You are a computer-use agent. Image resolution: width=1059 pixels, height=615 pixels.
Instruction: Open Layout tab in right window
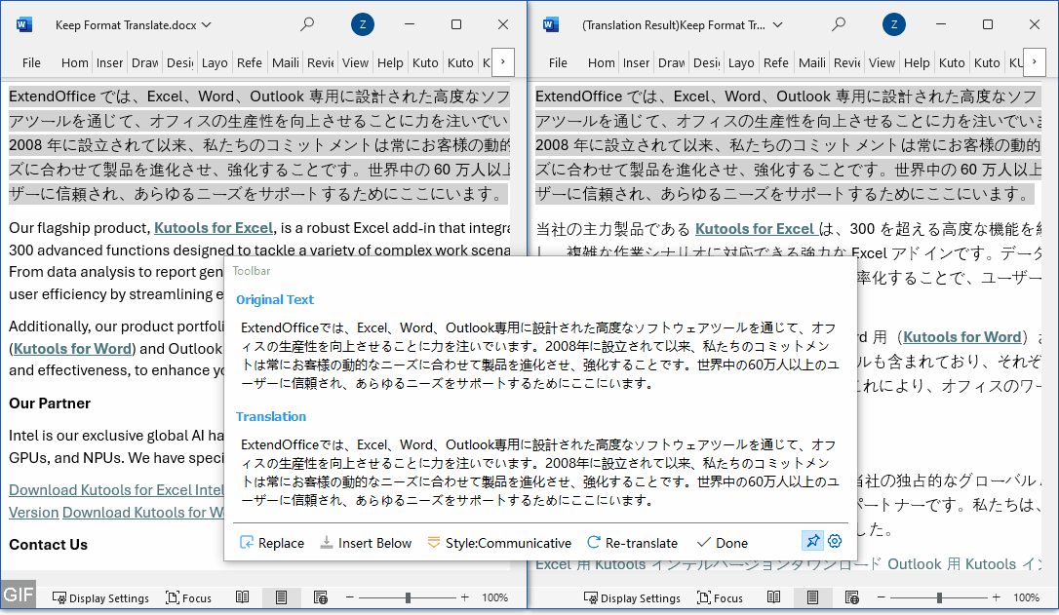click(741, 62)
